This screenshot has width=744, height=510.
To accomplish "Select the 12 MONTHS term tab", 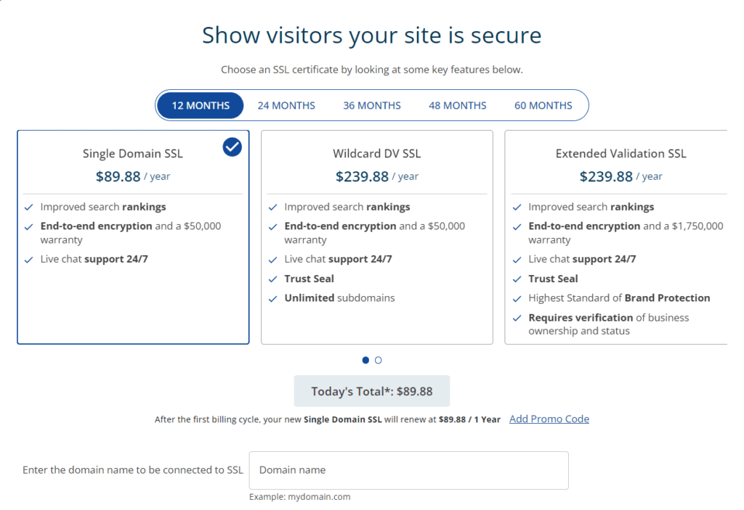I will click(x=201, y=105).
